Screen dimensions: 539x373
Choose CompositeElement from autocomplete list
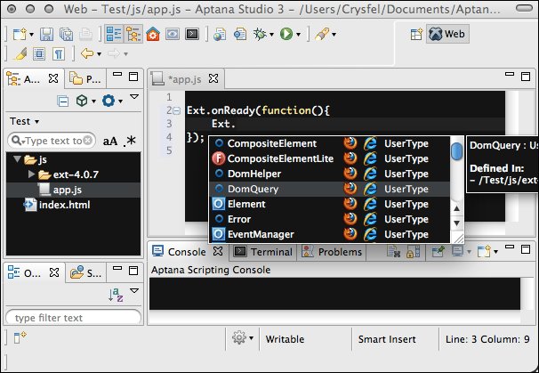point(330,143)
